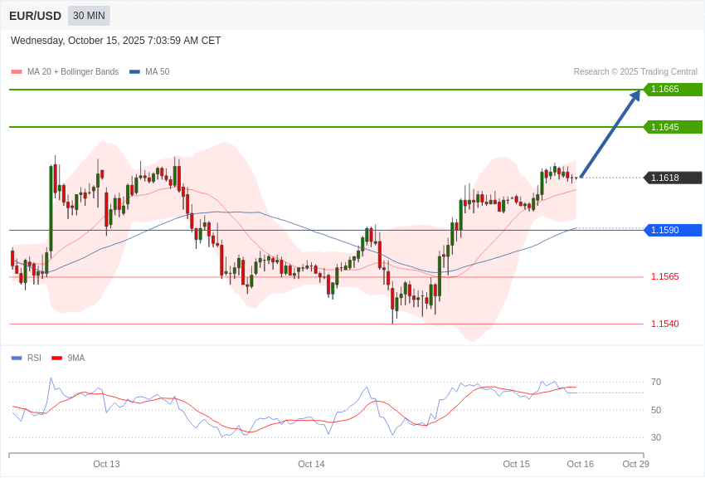The height and width of the screenshot is (478, 705).
Task: Click the red 1.1565 support level label
Action: (x=664, y=277)
